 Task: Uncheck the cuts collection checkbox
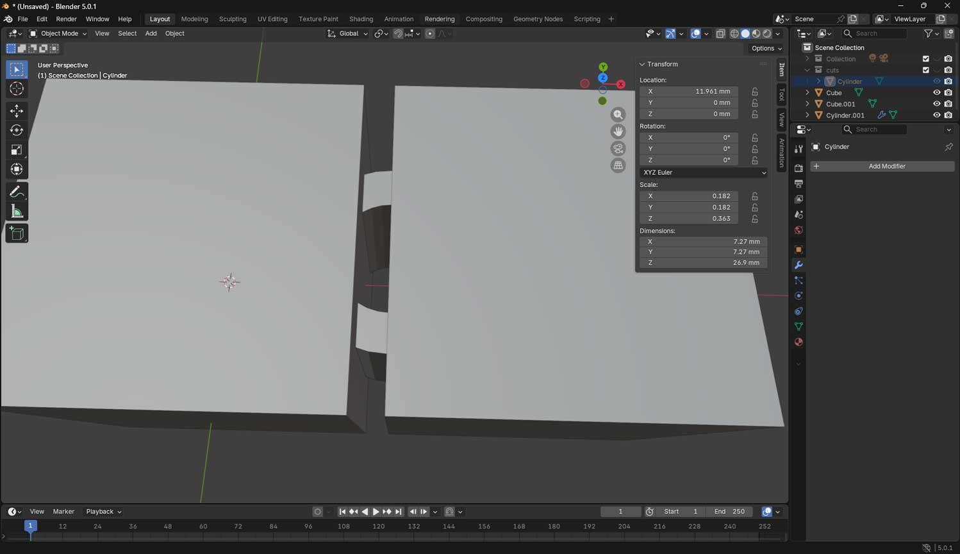click(x=925, y=70)
